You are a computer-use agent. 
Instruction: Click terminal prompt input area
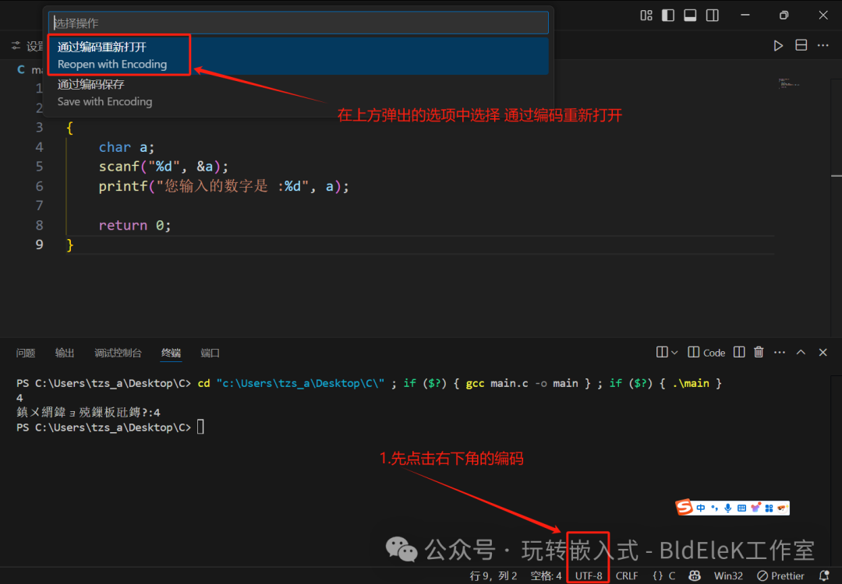click(x=200, y=427)
